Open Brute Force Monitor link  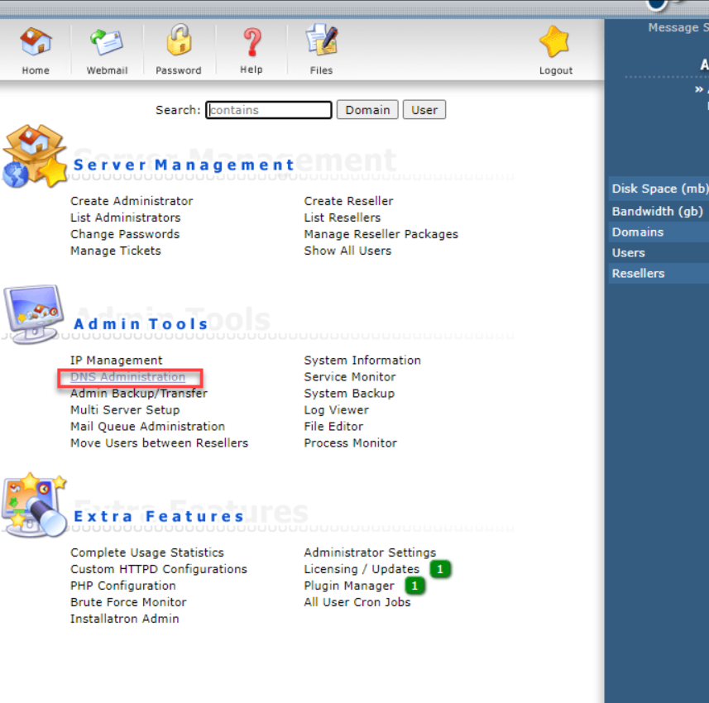(128, 602)
